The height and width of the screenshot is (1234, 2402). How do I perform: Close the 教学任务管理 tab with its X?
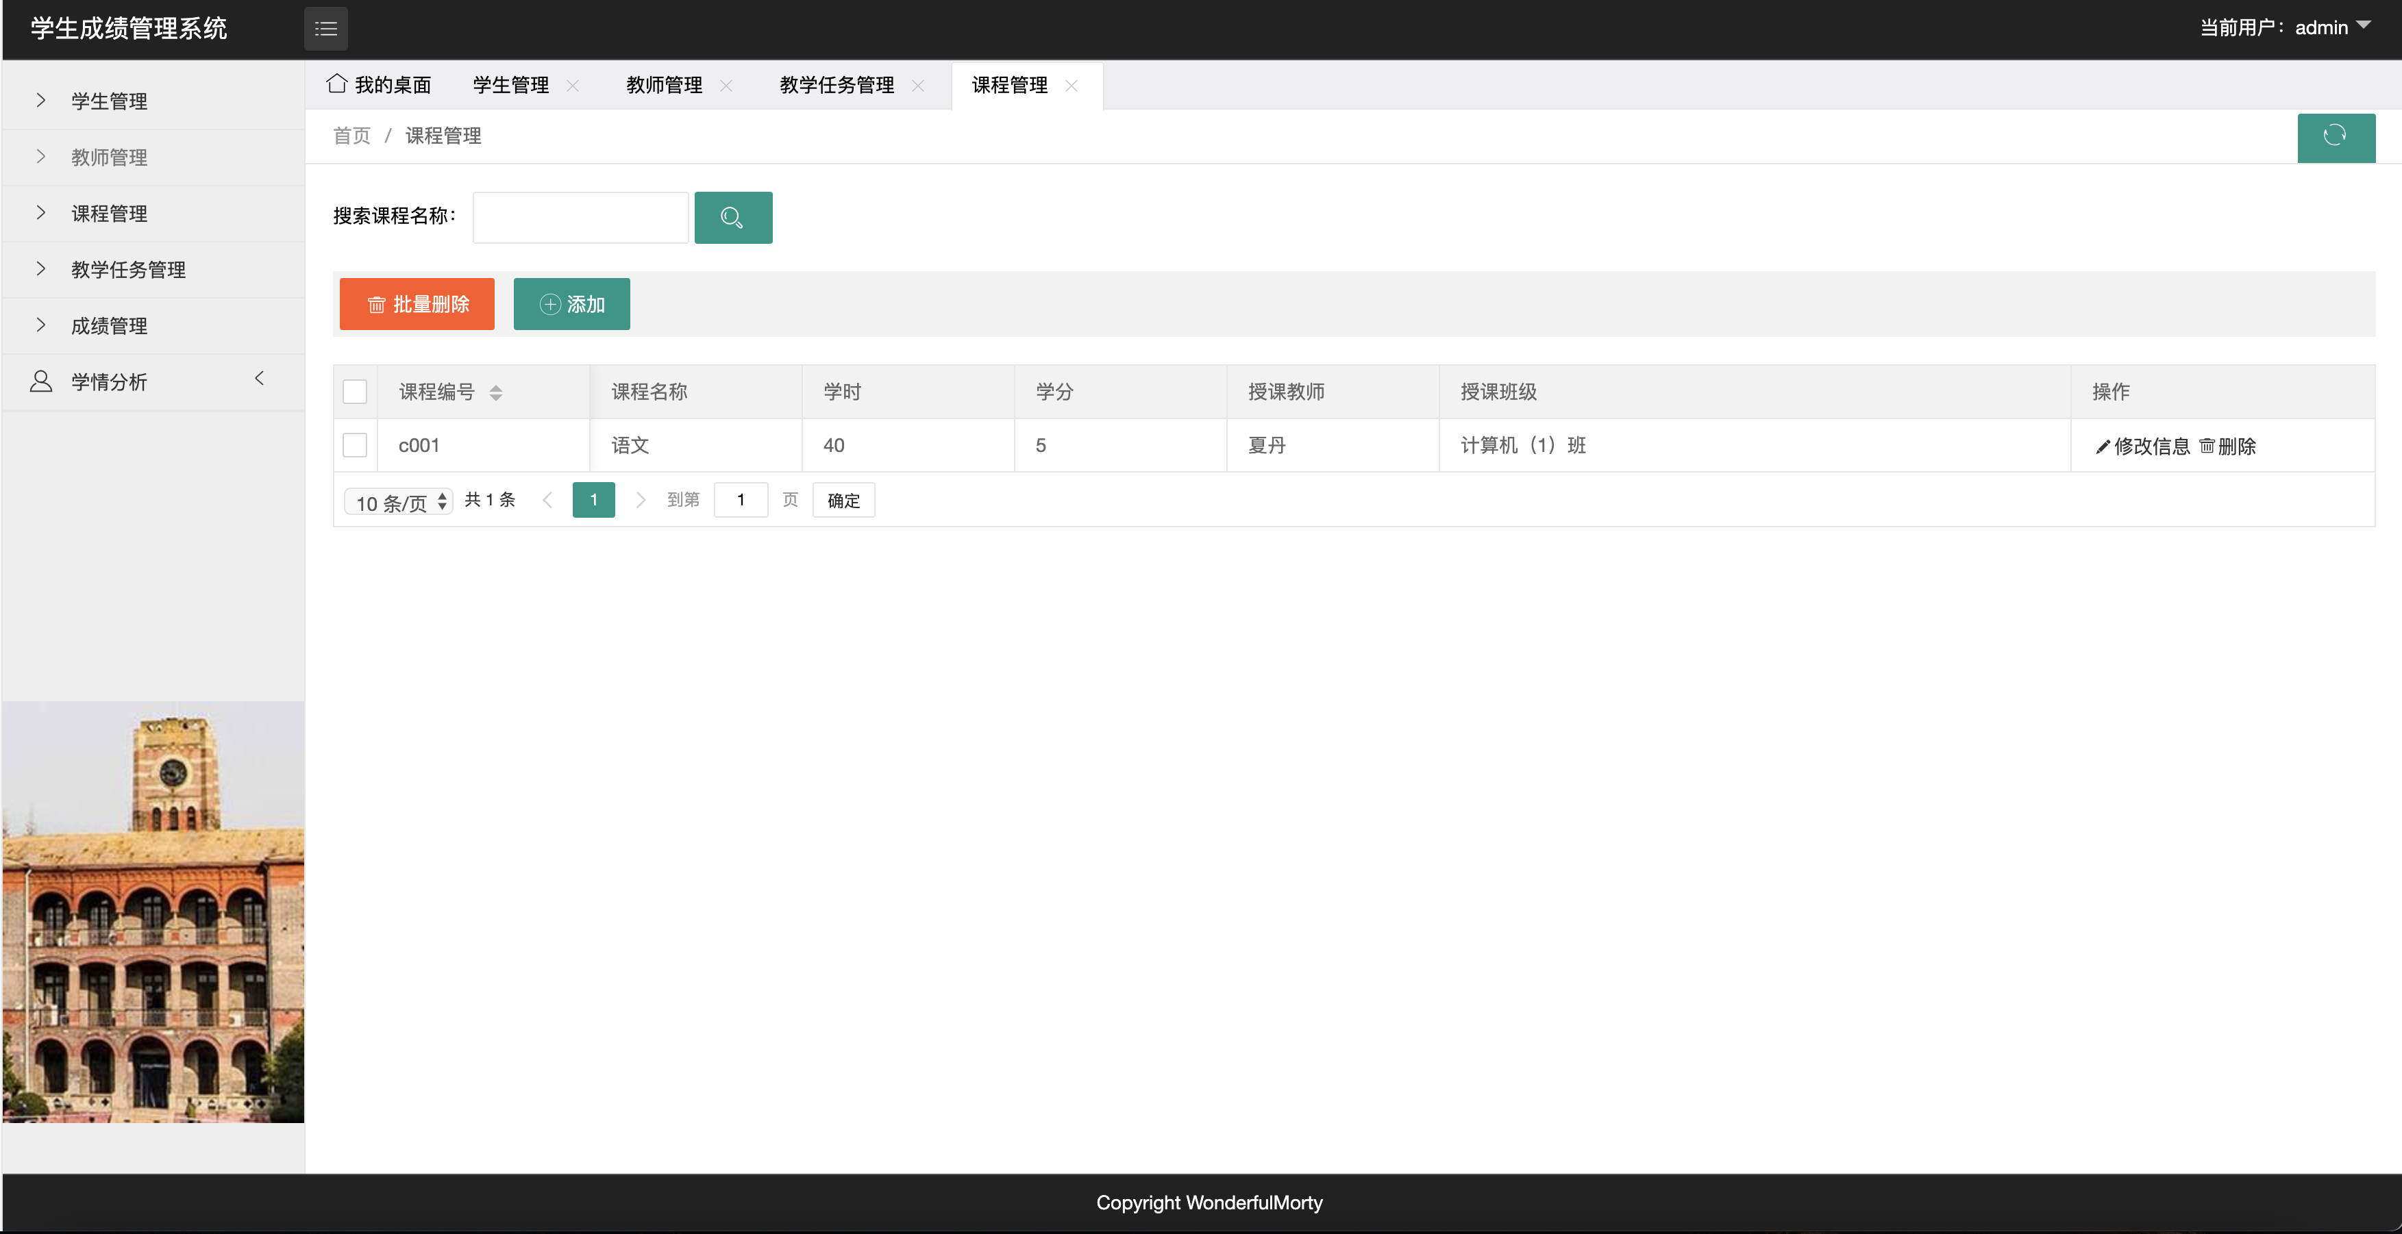917,86
